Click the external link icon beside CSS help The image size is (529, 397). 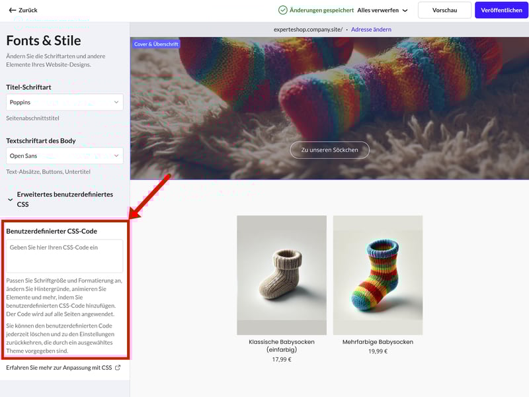(x=118, y=367)
